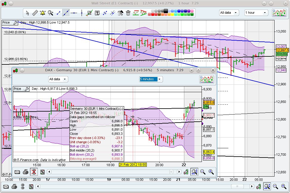Open the 1 hour timeframe dropdown
Viewport: 290px width, 193px height.
pyautogui.click(x=256, y=13)
